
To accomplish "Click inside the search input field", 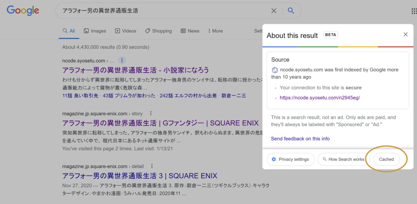I will tap(162, 11).
